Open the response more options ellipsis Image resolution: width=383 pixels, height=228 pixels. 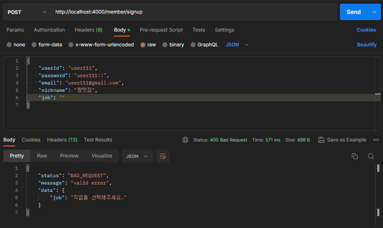pyautogui.click(x=376, y=140)
